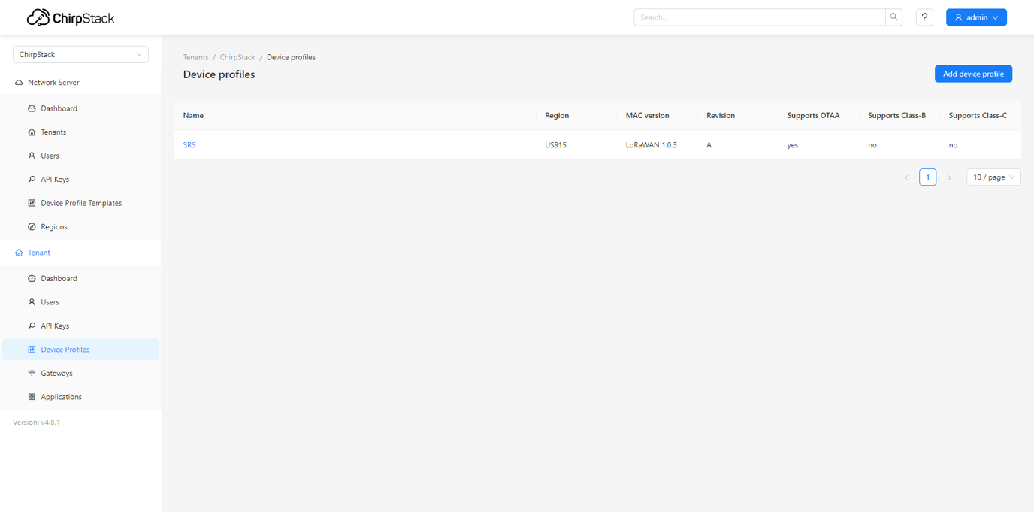Select the Applications grid icon
Viewport: 1034px width, 512px height.
(31, 396)
